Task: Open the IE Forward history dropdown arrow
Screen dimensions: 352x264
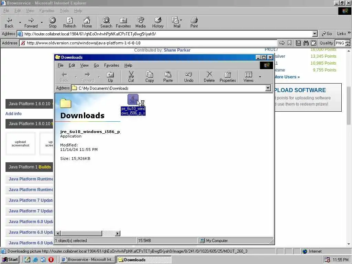Action: coord(42,22)
